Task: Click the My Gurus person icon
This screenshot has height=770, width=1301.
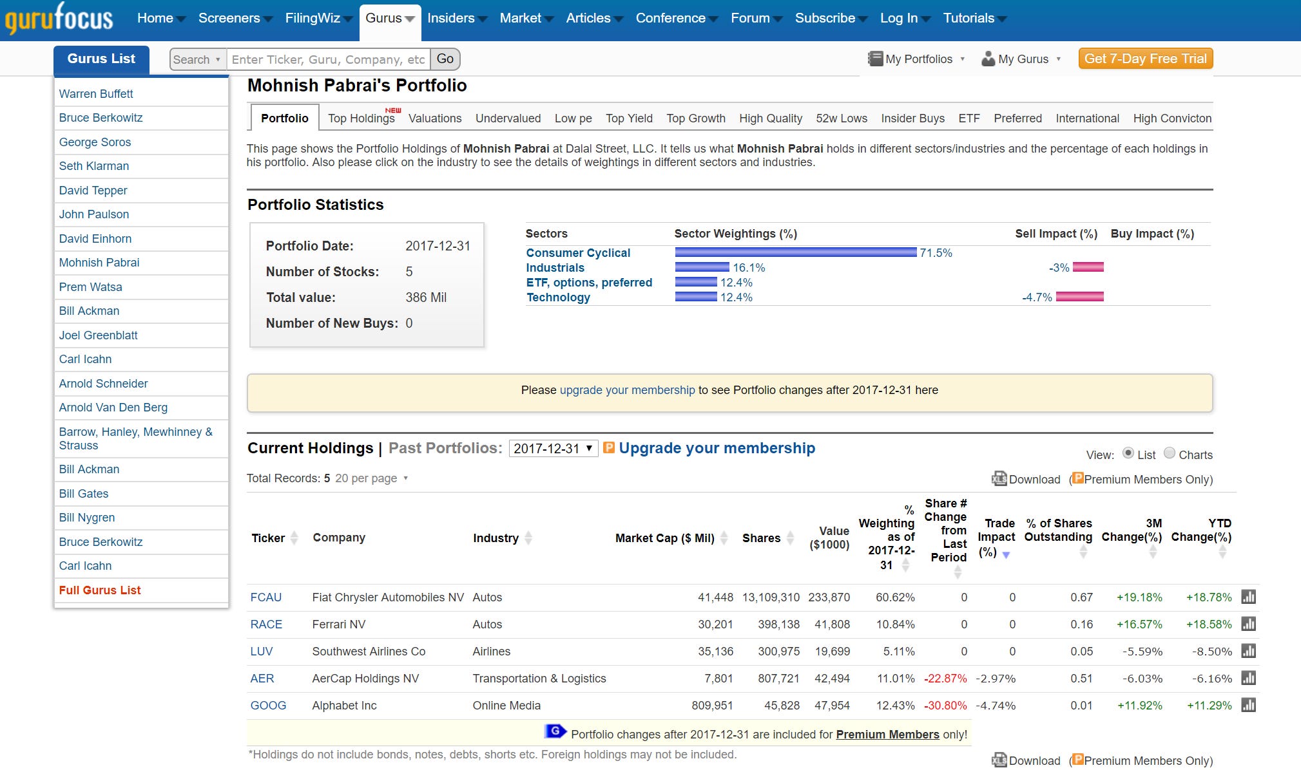Action: pyautogui.click(x=988, y=59)
